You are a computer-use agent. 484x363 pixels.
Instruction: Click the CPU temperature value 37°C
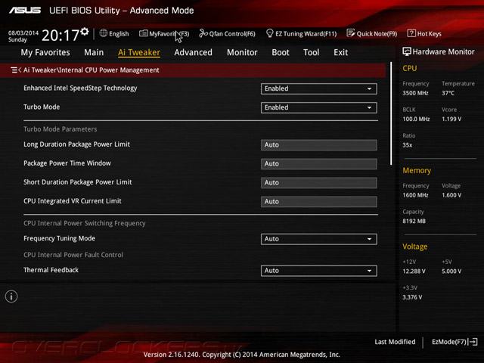click(x=448, y=93)
